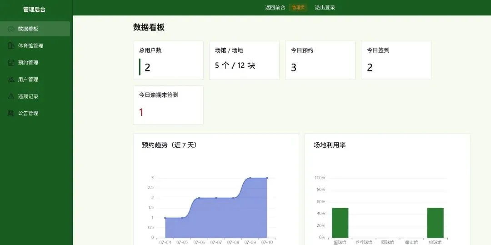
Task: Click the 07-07 x-axis label
Action: [x=216, y=242]
